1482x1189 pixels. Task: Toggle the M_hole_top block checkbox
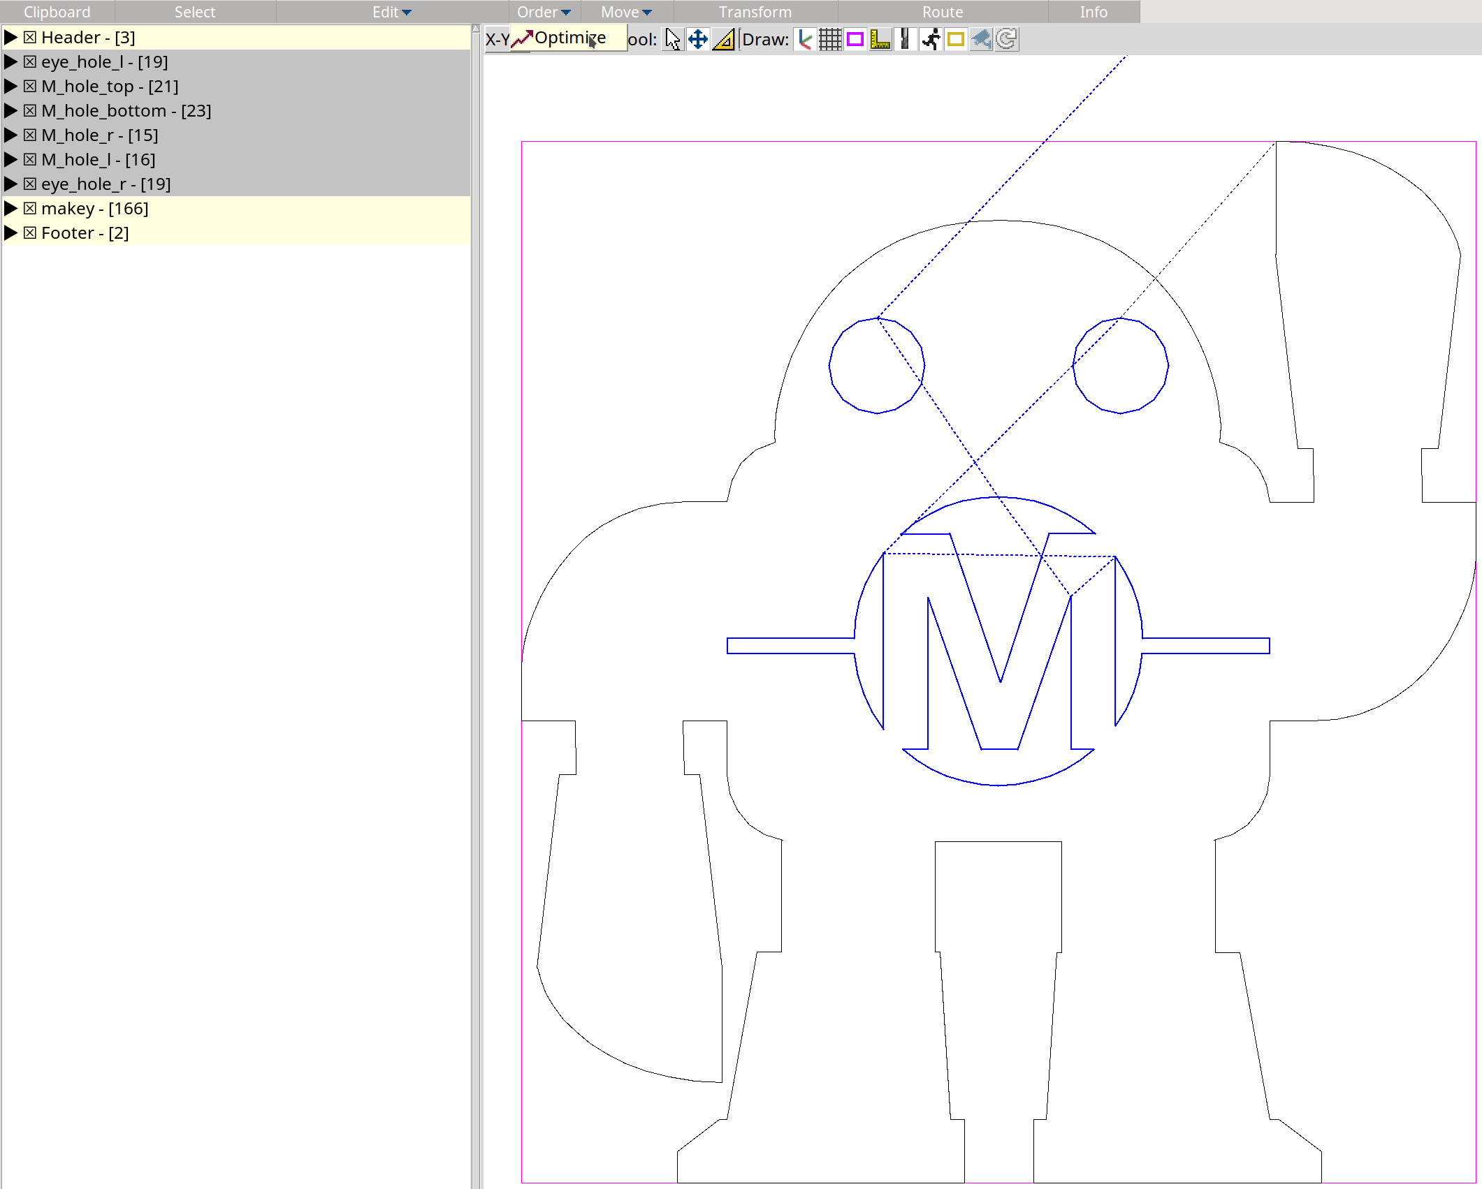pos(29,87)
